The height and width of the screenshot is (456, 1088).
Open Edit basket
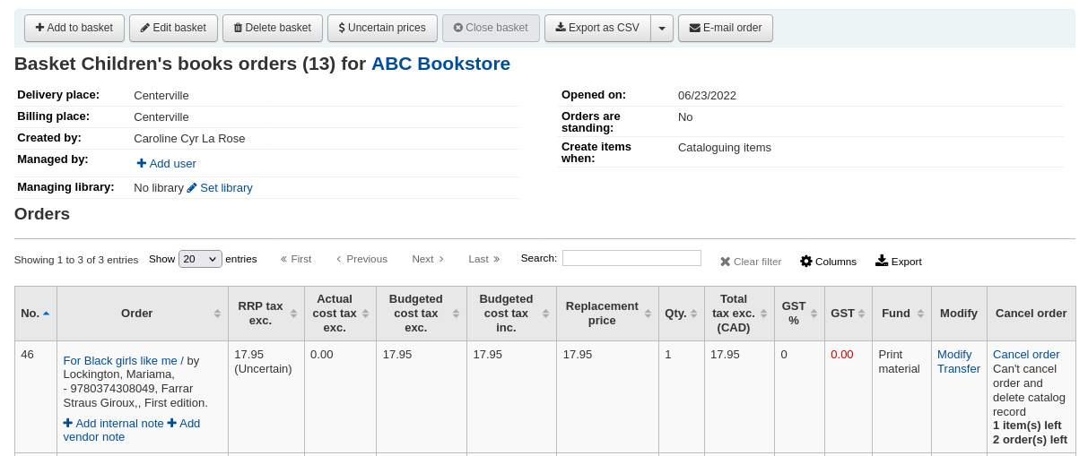pos(173,28)
